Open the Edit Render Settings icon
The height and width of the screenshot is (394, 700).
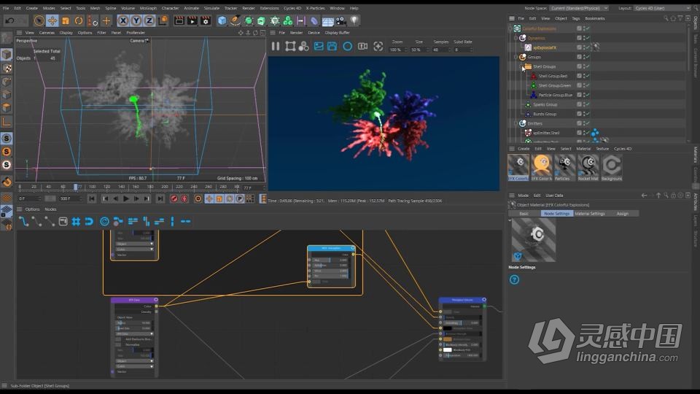click(206, 20)
